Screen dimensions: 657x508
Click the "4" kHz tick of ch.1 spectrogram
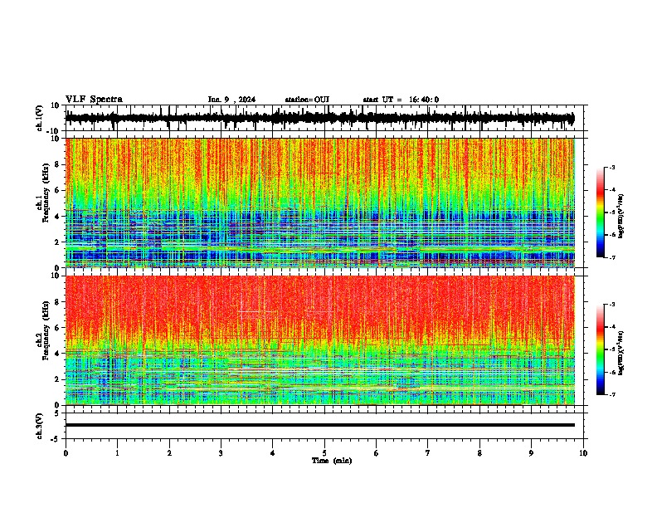[x=57, y=217]
